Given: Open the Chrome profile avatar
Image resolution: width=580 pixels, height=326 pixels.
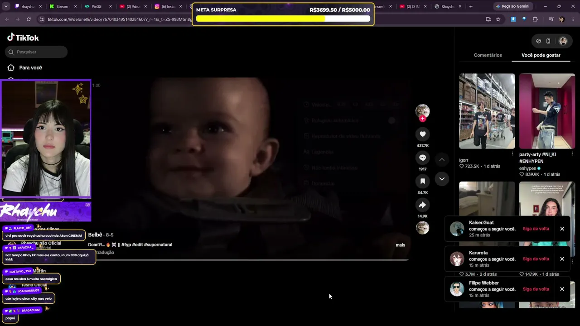Looking at the screenshot, I should click(562, 19).
